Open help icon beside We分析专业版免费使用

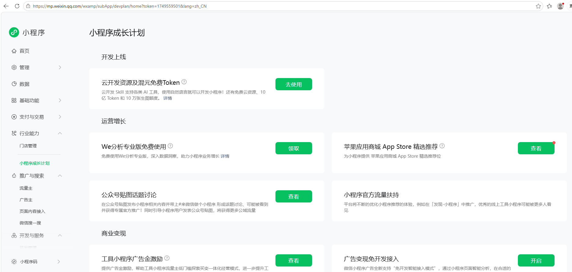[x=170, y=146]
